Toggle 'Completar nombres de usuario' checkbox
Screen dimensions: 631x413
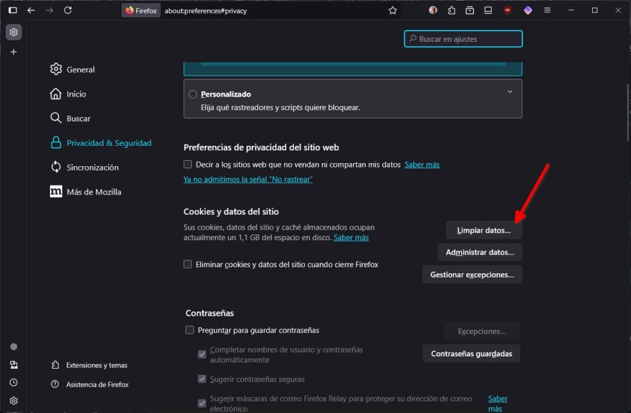[202, 355]
